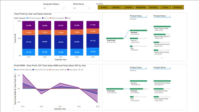Select Total Sales root node bar
This screenshot has width=199, height=112.
[x=115, y=89]
